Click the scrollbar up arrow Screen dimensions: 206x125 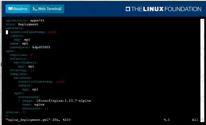click(202, 21)
